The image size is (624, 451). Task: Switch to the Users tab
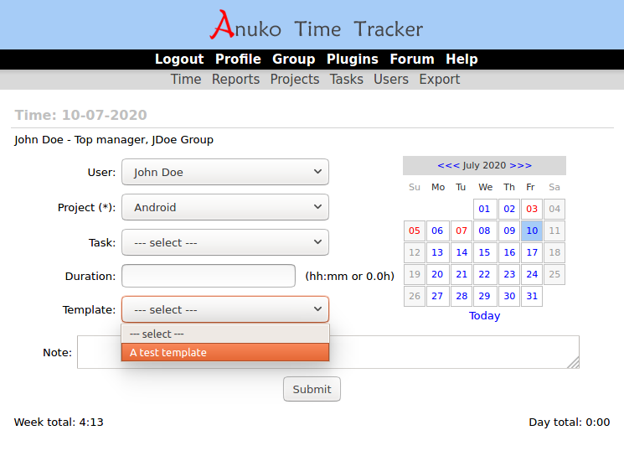(391, 80)
